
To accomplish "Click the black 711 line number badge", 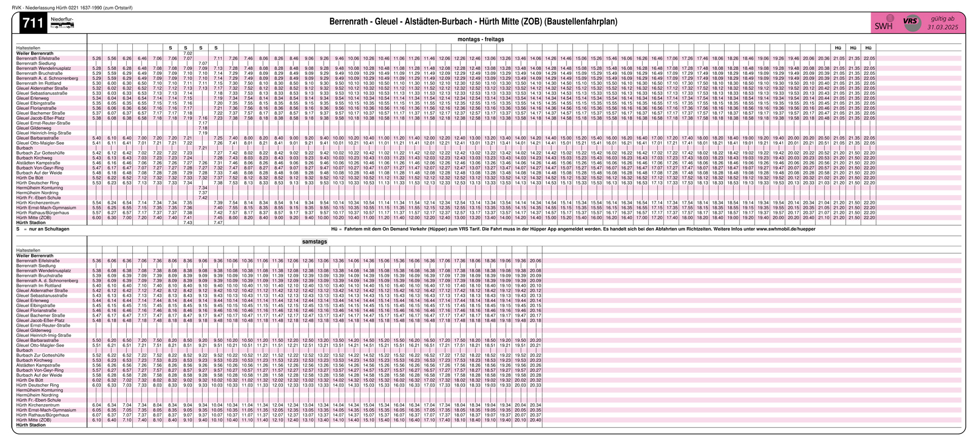I will [33, 23].
